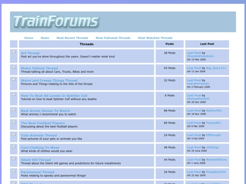Click envelope icon beside Weird and Creepy Things Thread
The width and height of the screenshot is (246, 184).
pyautogui.click(x=14, y=80)
